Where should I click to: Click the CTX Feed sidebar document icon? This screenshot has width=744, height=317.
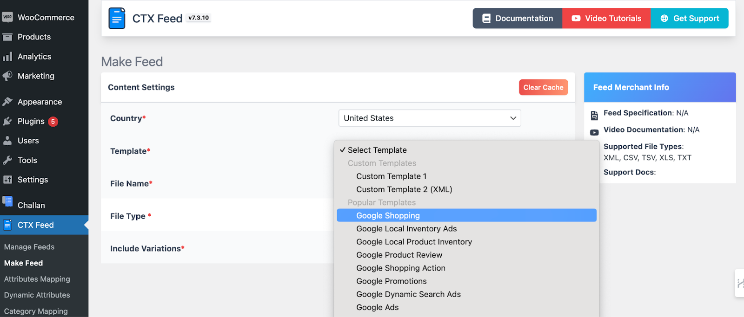7,225
